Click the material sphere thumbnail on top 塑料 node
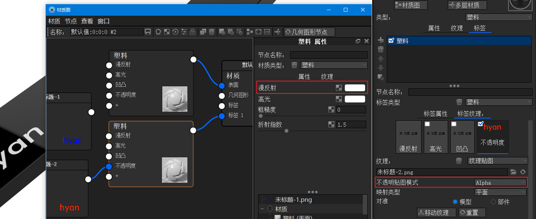This screenshot has width=536, height=219. pyautogui.click(x=174, y=99)
